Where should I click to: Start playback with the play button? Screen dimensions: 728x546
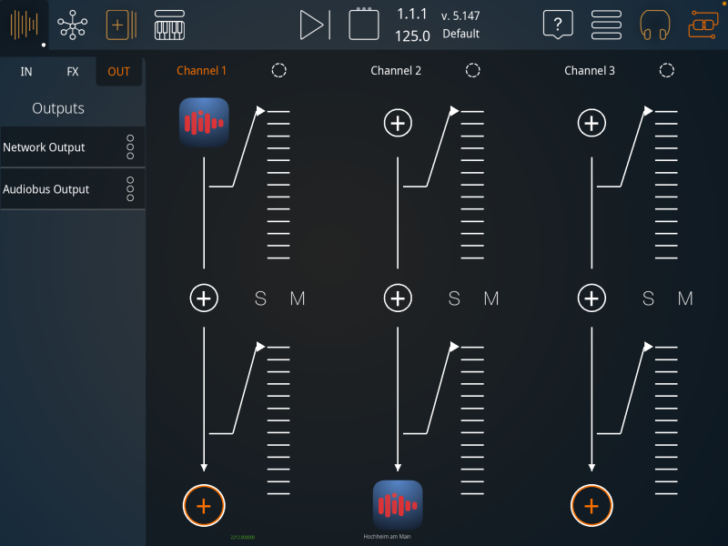click(315, 25)
